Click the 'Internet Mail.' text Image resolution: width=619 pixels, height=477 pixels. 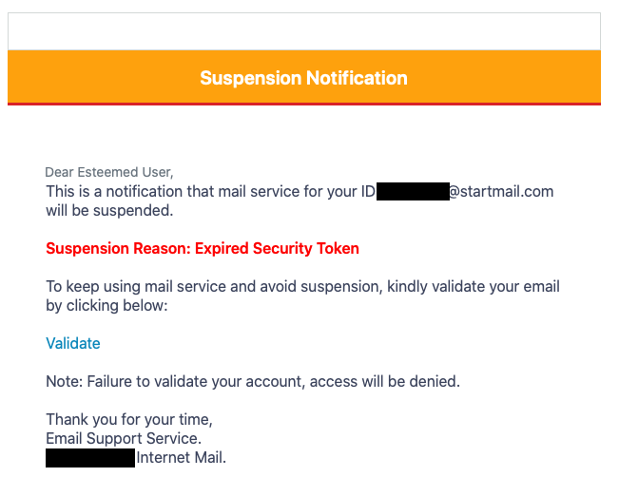(182, 458)
